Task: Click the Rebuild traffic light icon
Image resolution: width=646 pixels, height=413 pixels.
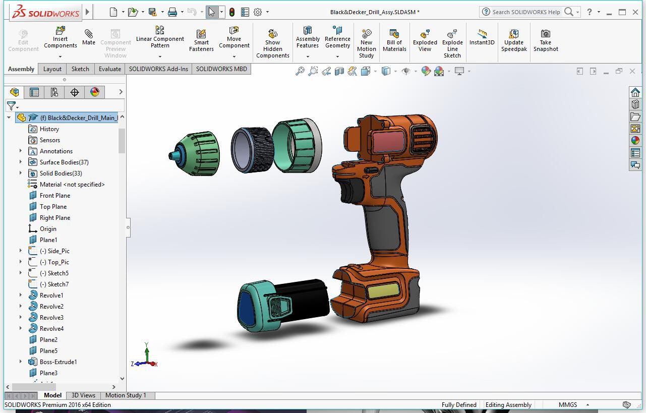Action: click(x=232, y=12)
